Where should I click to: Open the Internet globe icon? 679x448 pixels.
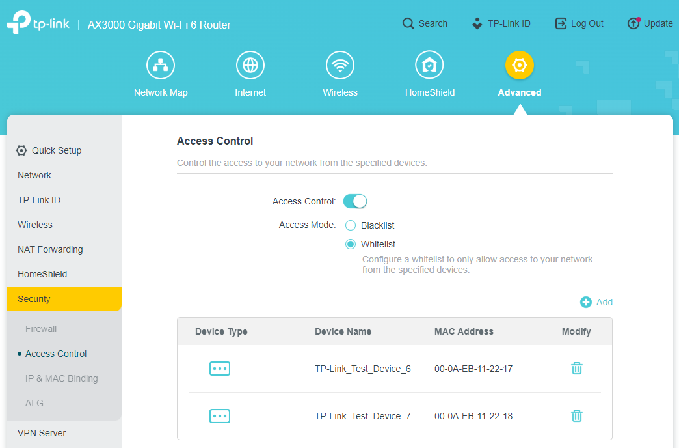[x=250, y=65]
